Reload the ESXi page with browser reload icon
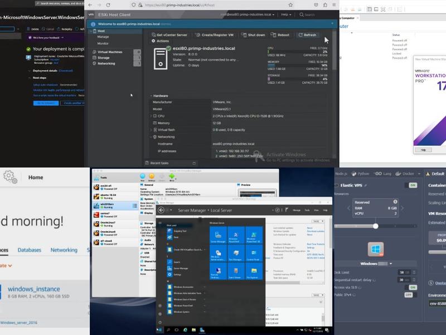The height and width of the screenshot is (335, 446). [108, 5]
